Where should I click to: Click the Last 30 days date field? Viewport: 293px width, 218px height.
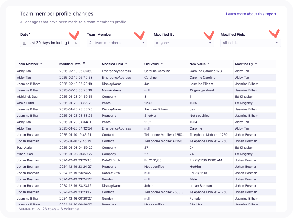[50, 43]
